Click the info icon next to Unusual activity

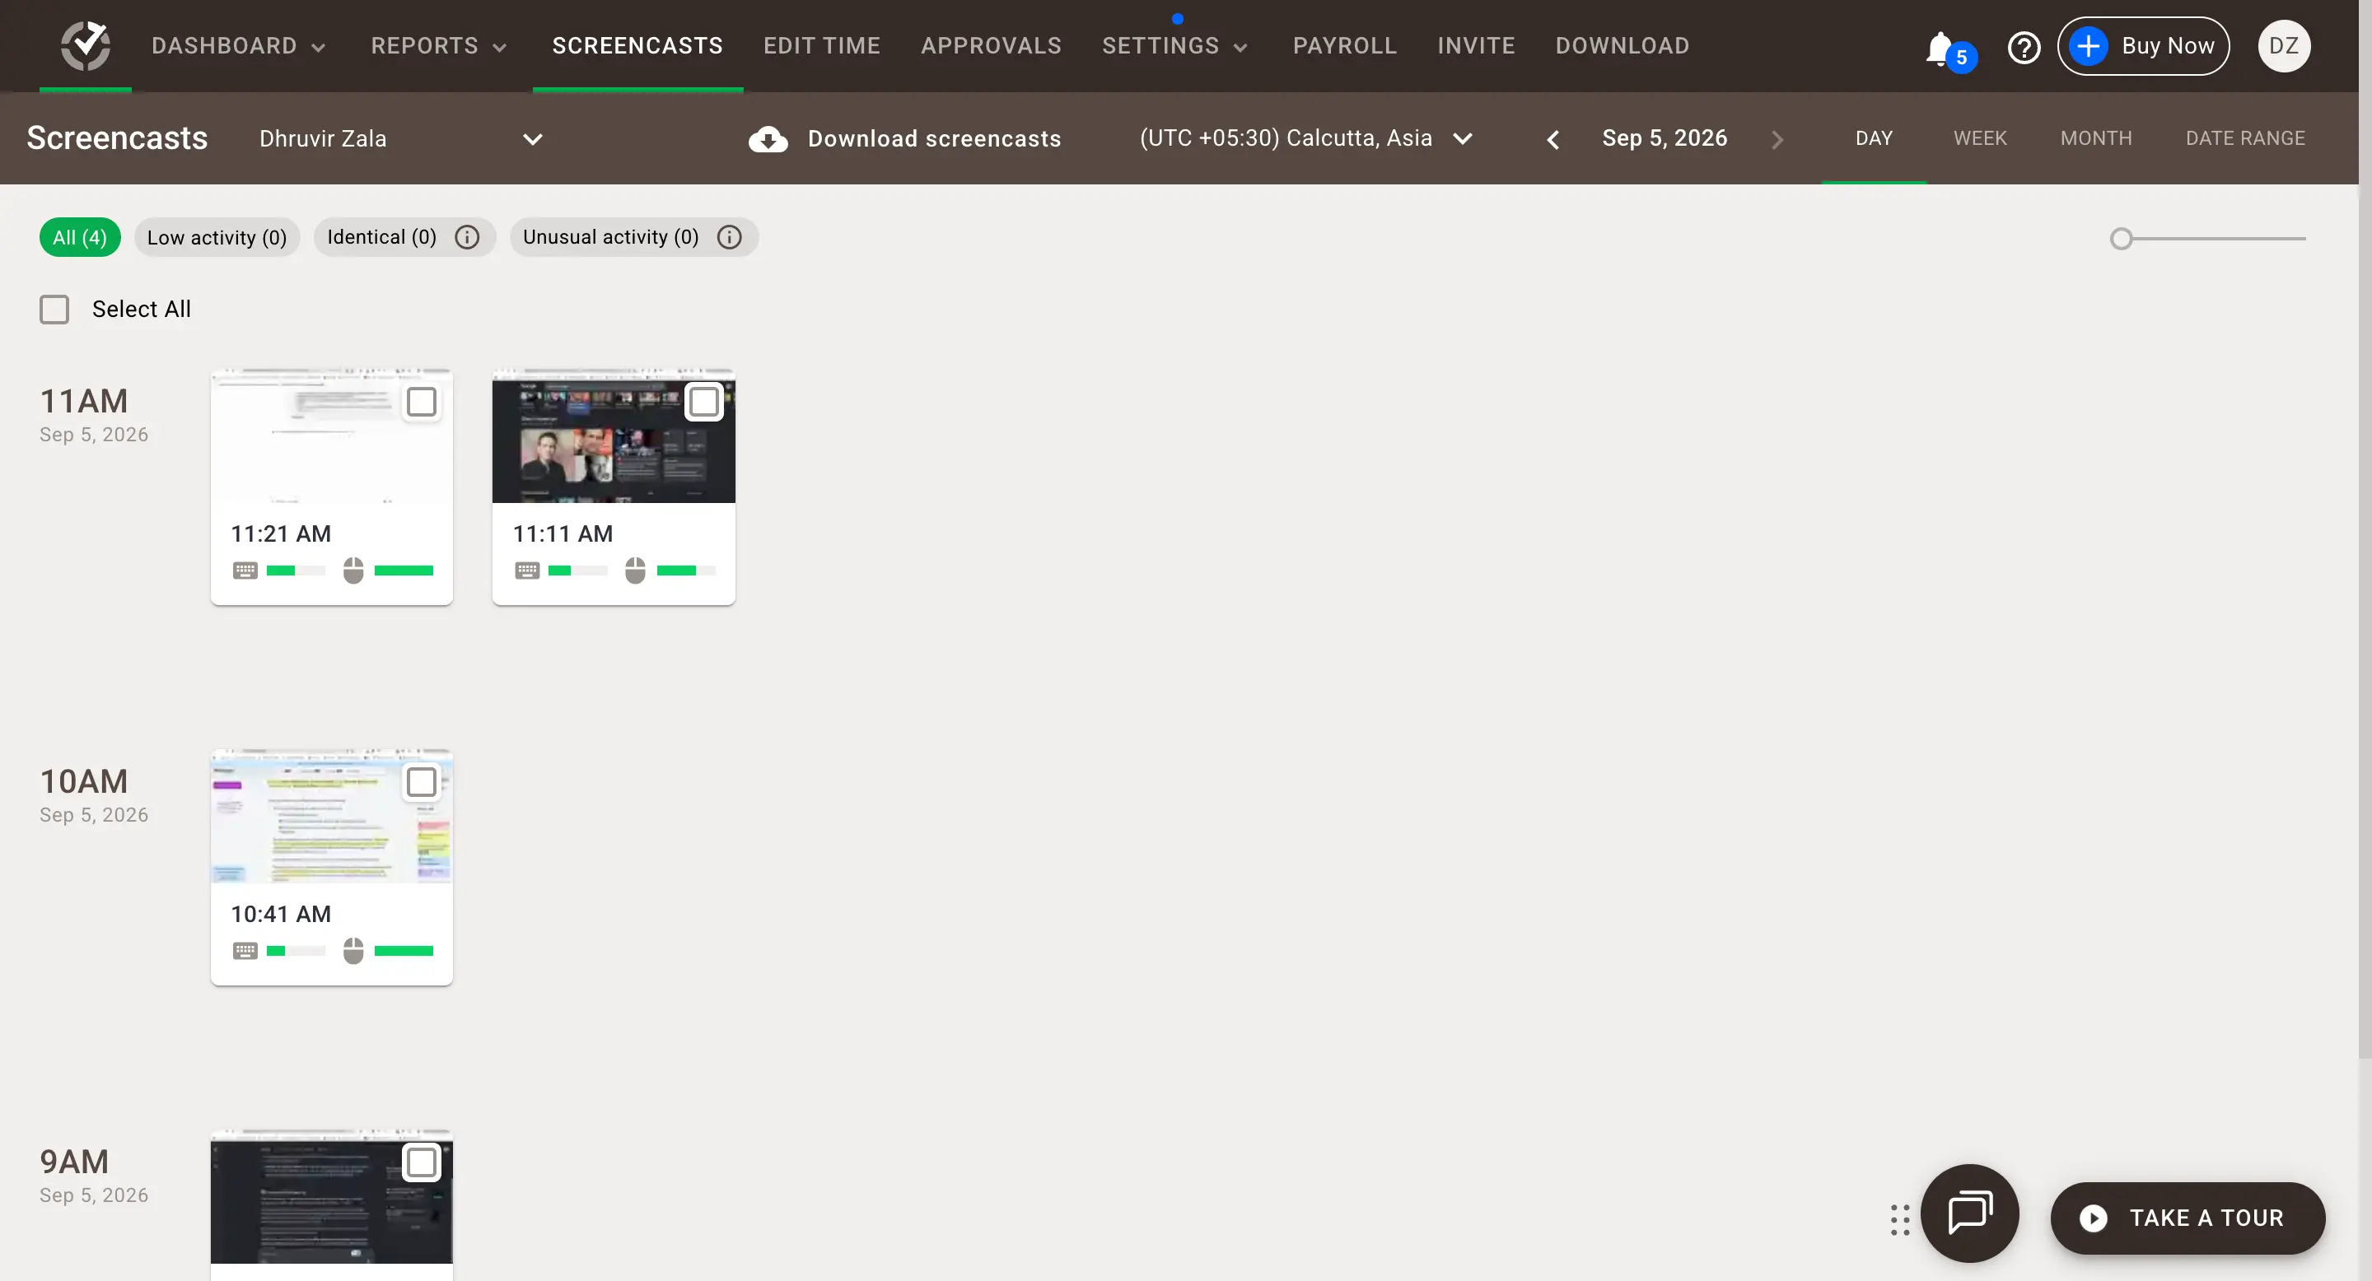(x=729, y=237)
